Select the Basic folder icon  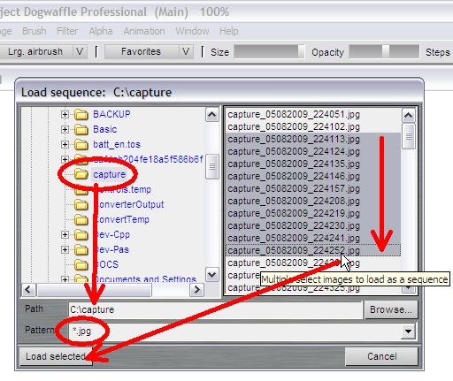pyautogui.click(x=81, y=129)
